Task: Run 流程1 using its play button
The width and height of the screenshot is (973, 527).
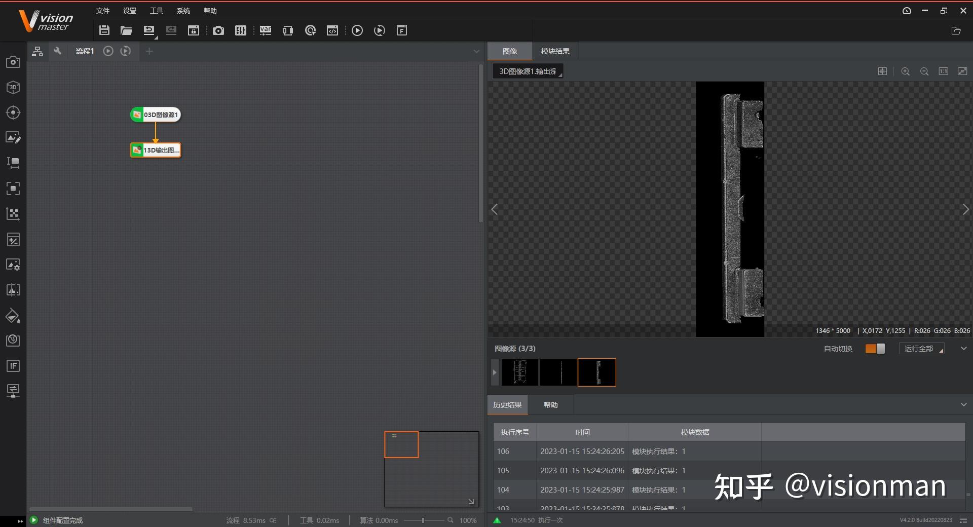Action: point(108,51)
